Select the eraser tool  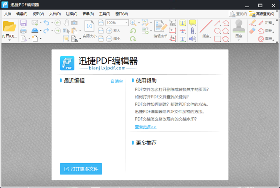[x=252, y=31]
